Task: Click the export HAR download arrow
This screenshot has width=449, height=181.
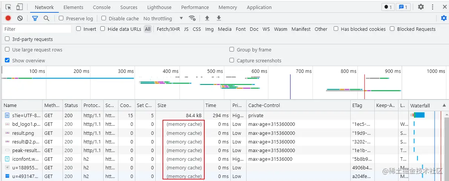Action: click(219, 18)
